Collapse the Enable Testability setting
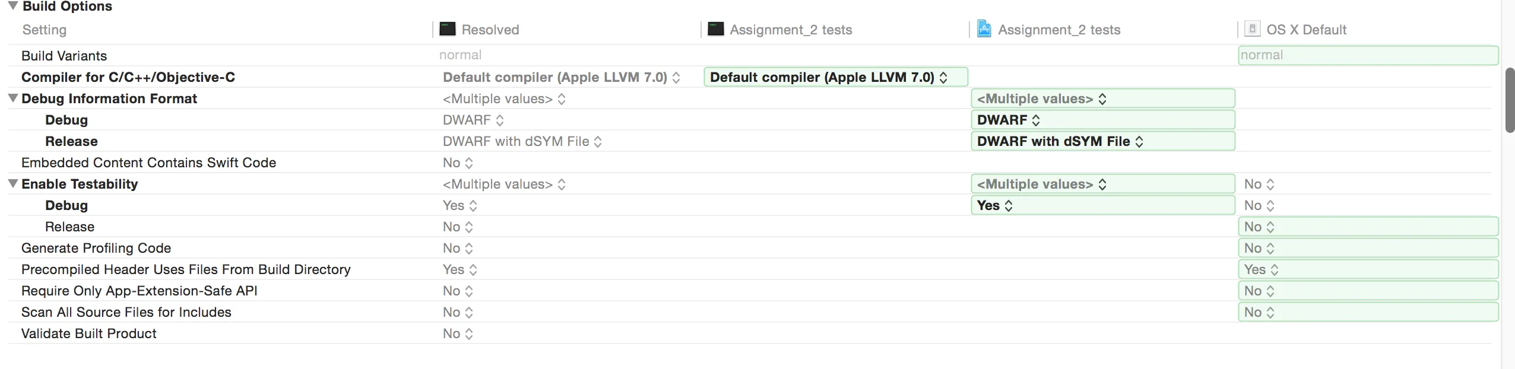1515x369 pixels. coord(12,184)
